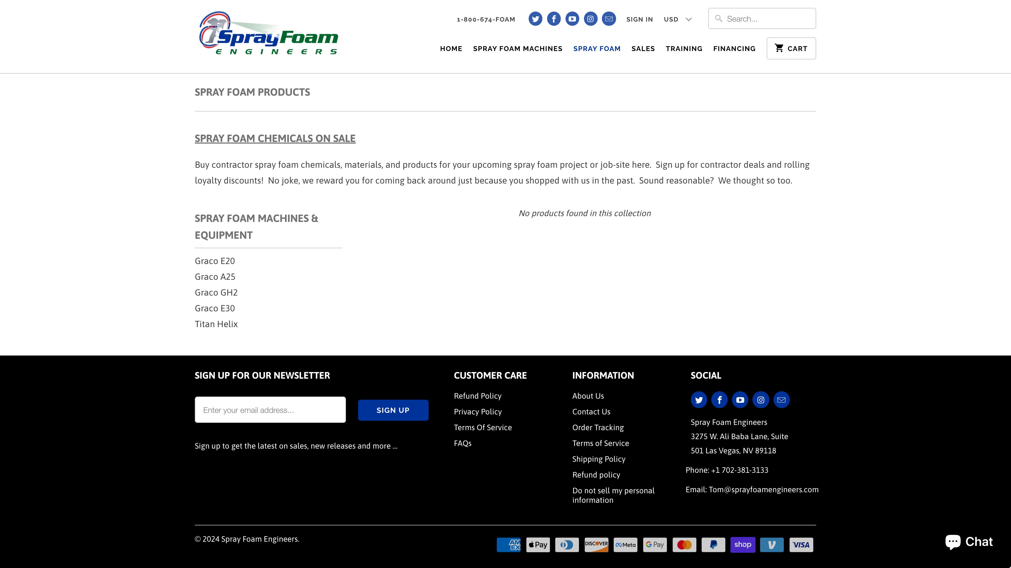
Task: Click the Sign In link
Action: pos(639,19)
